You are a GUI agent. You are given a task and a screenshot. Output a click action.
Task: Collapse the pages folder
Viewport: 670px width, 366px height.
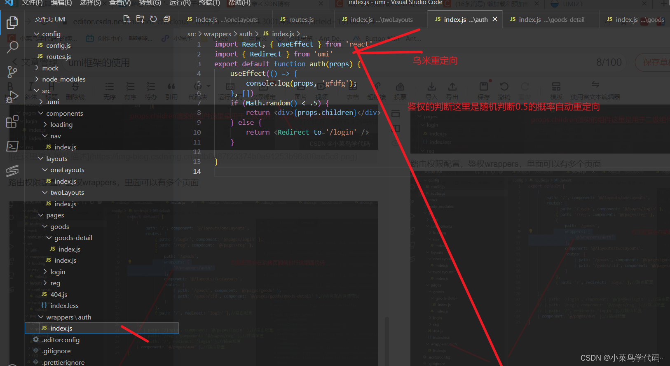pyautogui.click(x=55, y=215)
